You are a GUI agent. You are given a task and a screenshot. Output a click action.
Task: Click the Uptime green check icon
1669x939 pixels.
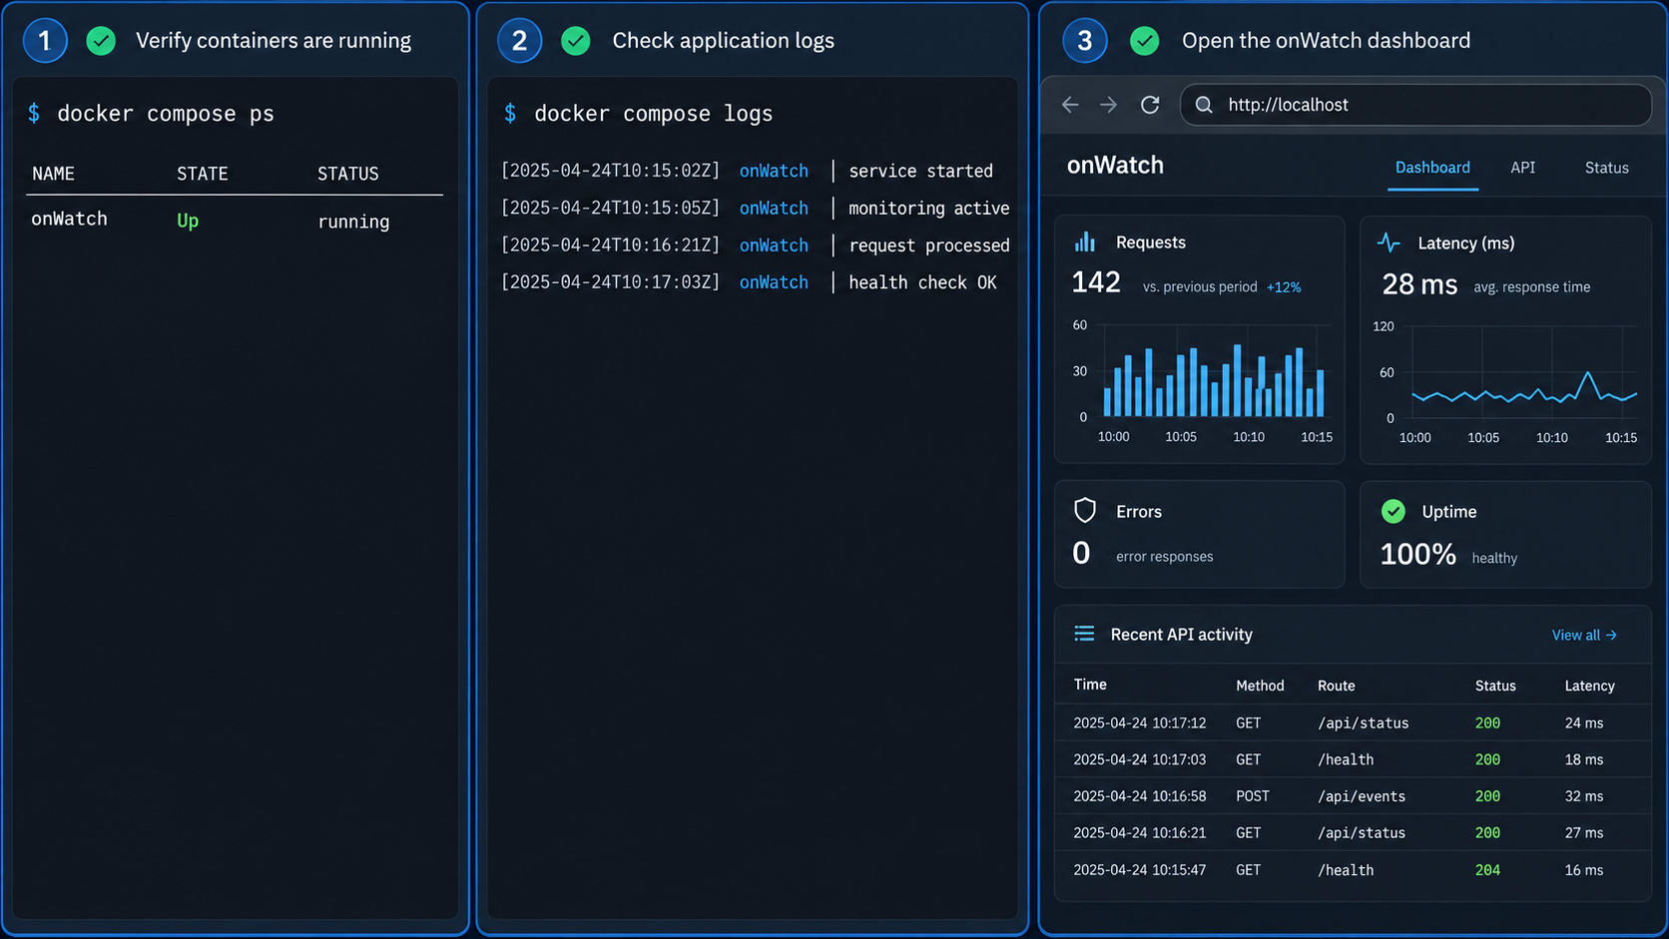1393,511
